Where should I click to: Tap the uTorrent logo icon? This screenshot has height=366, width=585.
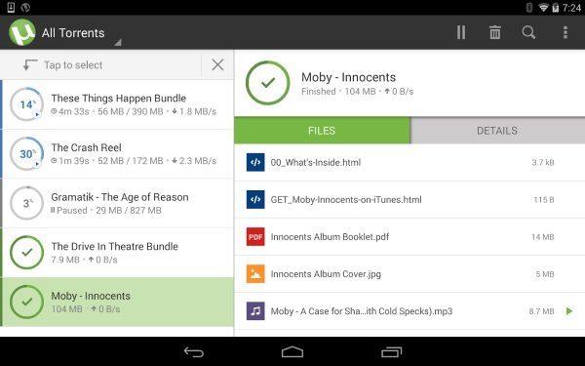(22, 32)
